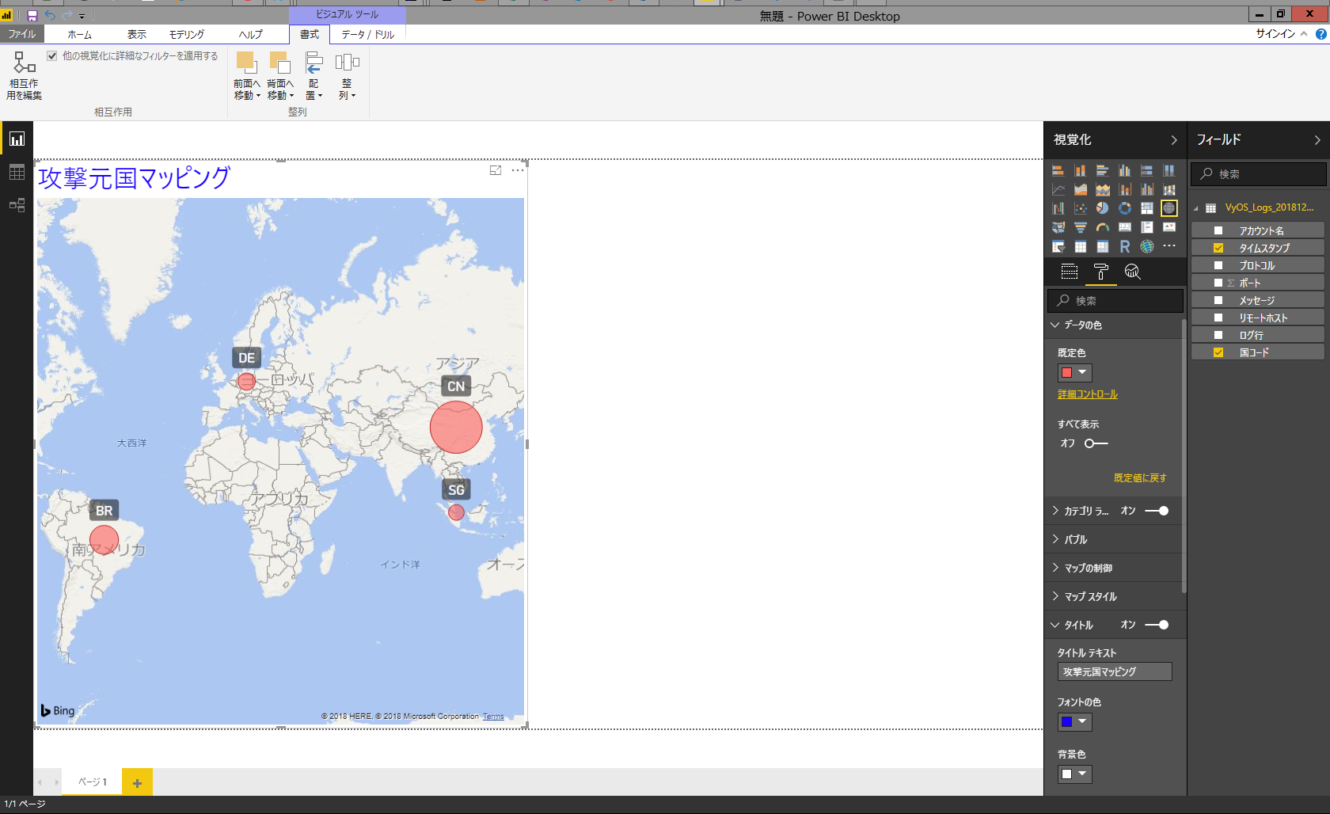Image resolution: width=1330 pixels, height=814 pixels.
Task: Check the アカウント名 field checkbox
Action: [1218, 230]
